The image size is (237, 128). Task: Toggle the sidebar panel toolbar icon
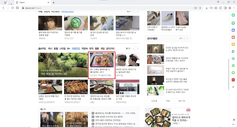click(x=225, y=8)
